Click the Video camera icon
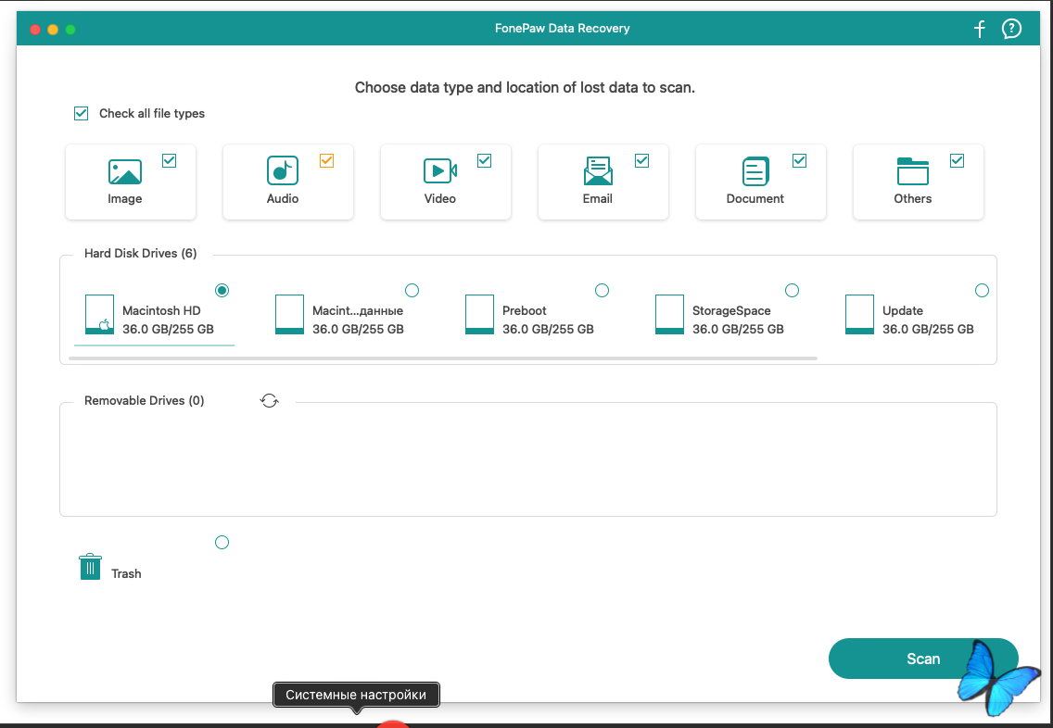Image resolution: width=1053 pixels, height=728 pixels. pos(439,171)
